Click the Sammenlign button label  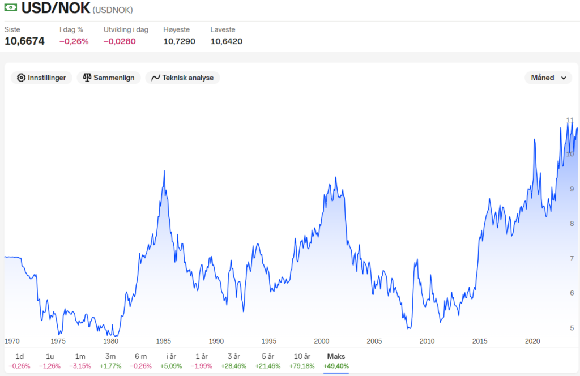[114, 78]
